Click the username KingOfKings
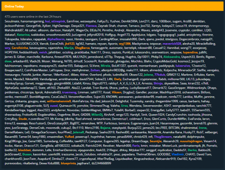Image resolution: width=225 pixels, height=170 pixels. click(x=13, y=141)
